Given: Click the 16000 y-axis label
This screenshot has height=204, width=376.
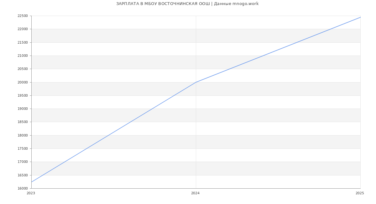Looking at the screenshot, I should tap(23, 189).
